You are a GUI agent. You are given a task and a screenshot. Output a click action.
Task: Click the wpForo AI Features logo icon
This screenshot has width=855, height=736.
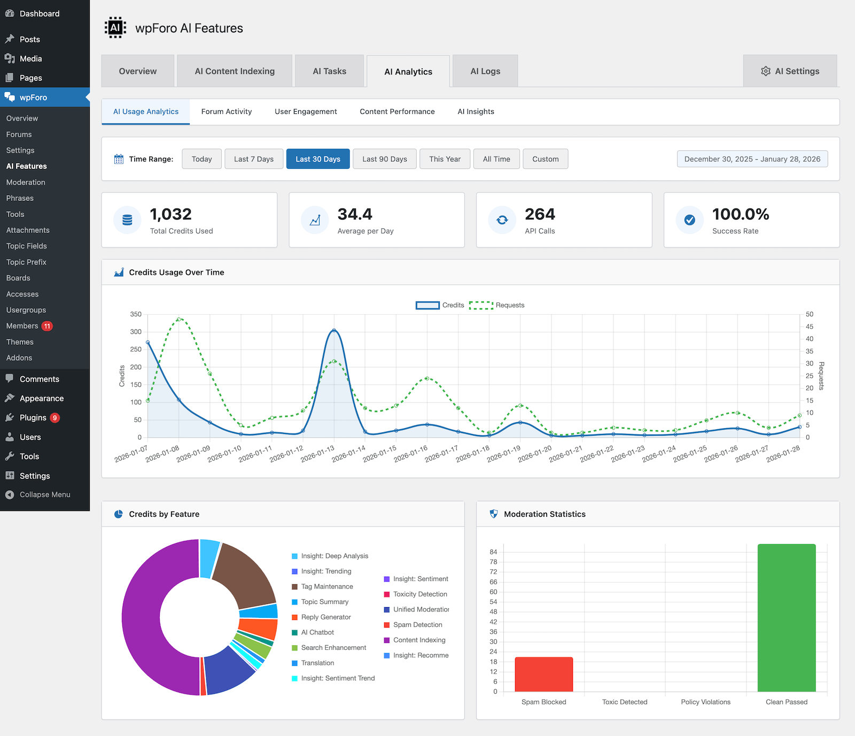click(115, 27)
